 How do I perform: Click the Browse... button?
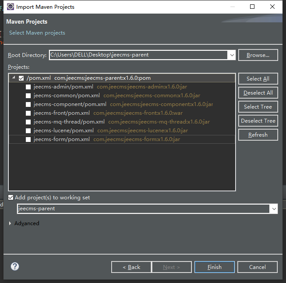tap(258, 55)
